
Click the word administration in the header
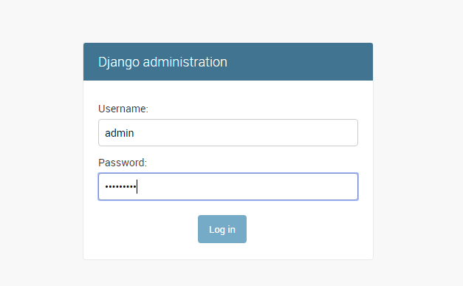pos(185,62)
